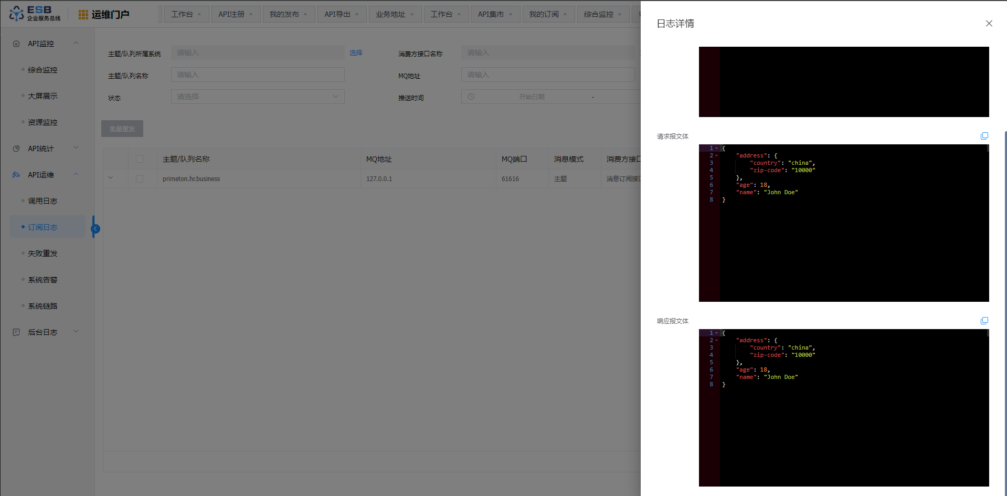Screen dimensions: 1007x496
Task: Click the 批量重发 button
Action: [122, 129]
